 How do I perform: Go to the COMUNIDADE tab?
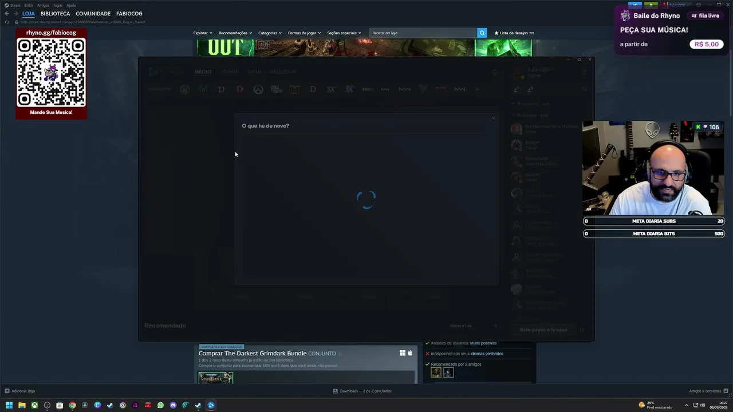coord(93,14)
